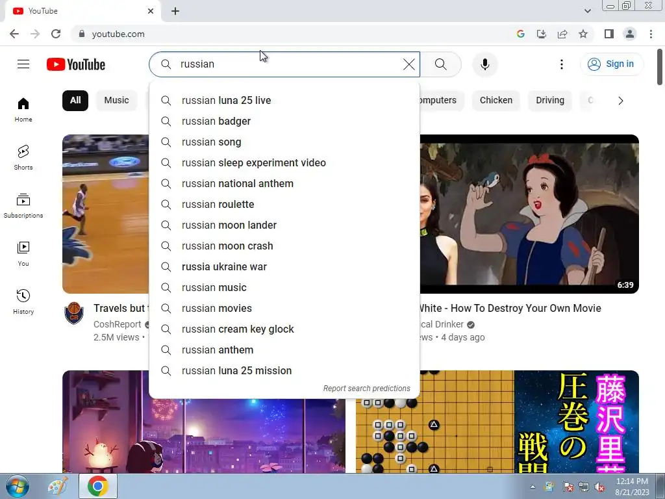Open Windows Start menu
This screenshot has width=665, height=499.
pyautogui.click(x=18, y=486)
